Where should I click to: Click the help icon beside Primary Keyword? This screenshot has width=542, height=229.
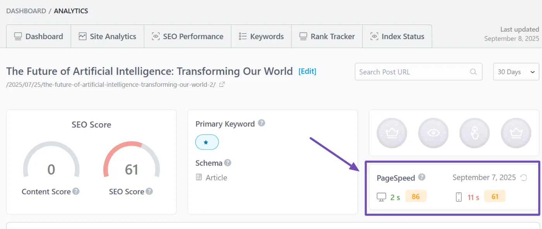click(262, 123)
